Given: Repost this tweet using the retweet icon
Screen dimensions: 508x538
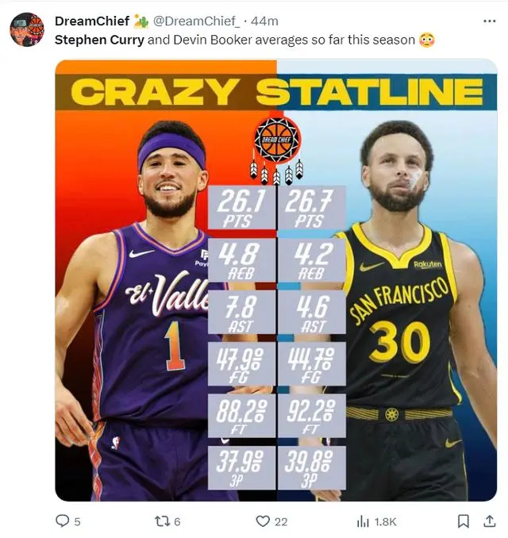Looking at the screenshot, I should [160, 521].
